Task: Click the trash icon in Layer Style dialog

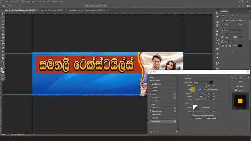Action: pyautogui.click(x=177, y=132)
